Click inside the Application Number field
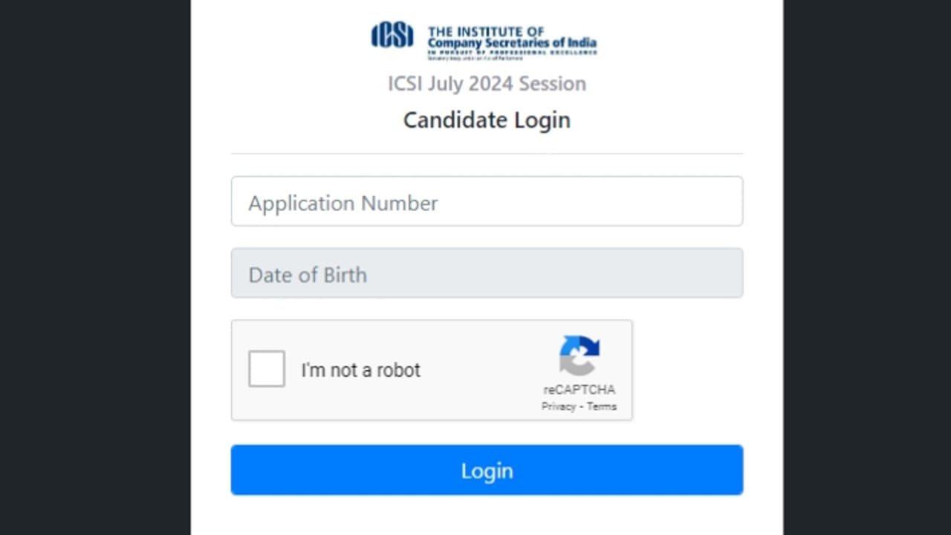 487,201
